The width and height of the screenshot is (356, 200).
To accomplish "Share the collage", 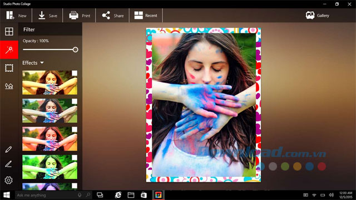I will point(112,16).
